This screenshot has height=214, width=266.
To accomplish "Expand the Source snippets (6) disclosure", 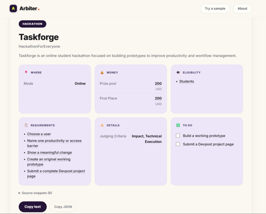I will pyautogui.click(x=35, y=193).
